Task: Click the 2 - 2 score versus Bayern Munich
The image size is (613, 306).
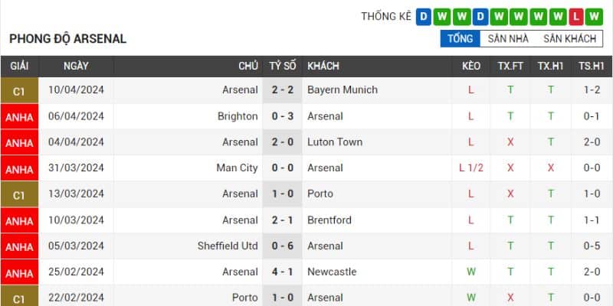Action: (x=283, y=90)
